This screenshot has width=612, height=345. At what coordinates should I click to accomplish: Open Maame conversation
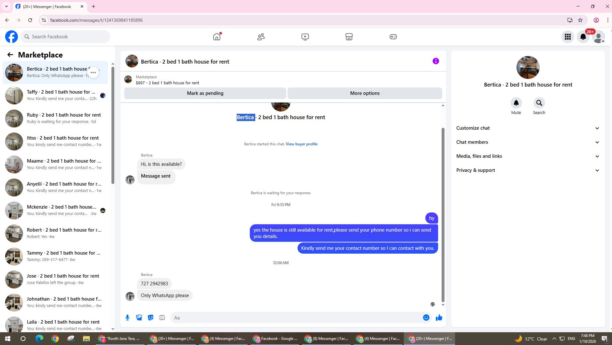point(55,165)
